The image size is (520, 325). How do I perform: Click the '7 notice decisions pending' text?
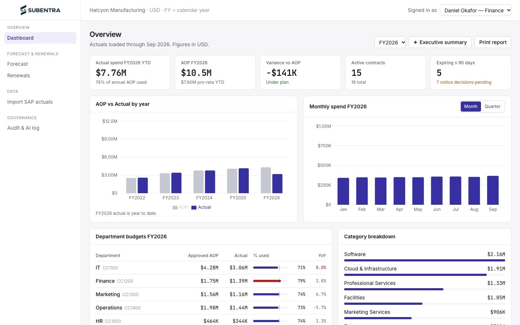point(464,82)
